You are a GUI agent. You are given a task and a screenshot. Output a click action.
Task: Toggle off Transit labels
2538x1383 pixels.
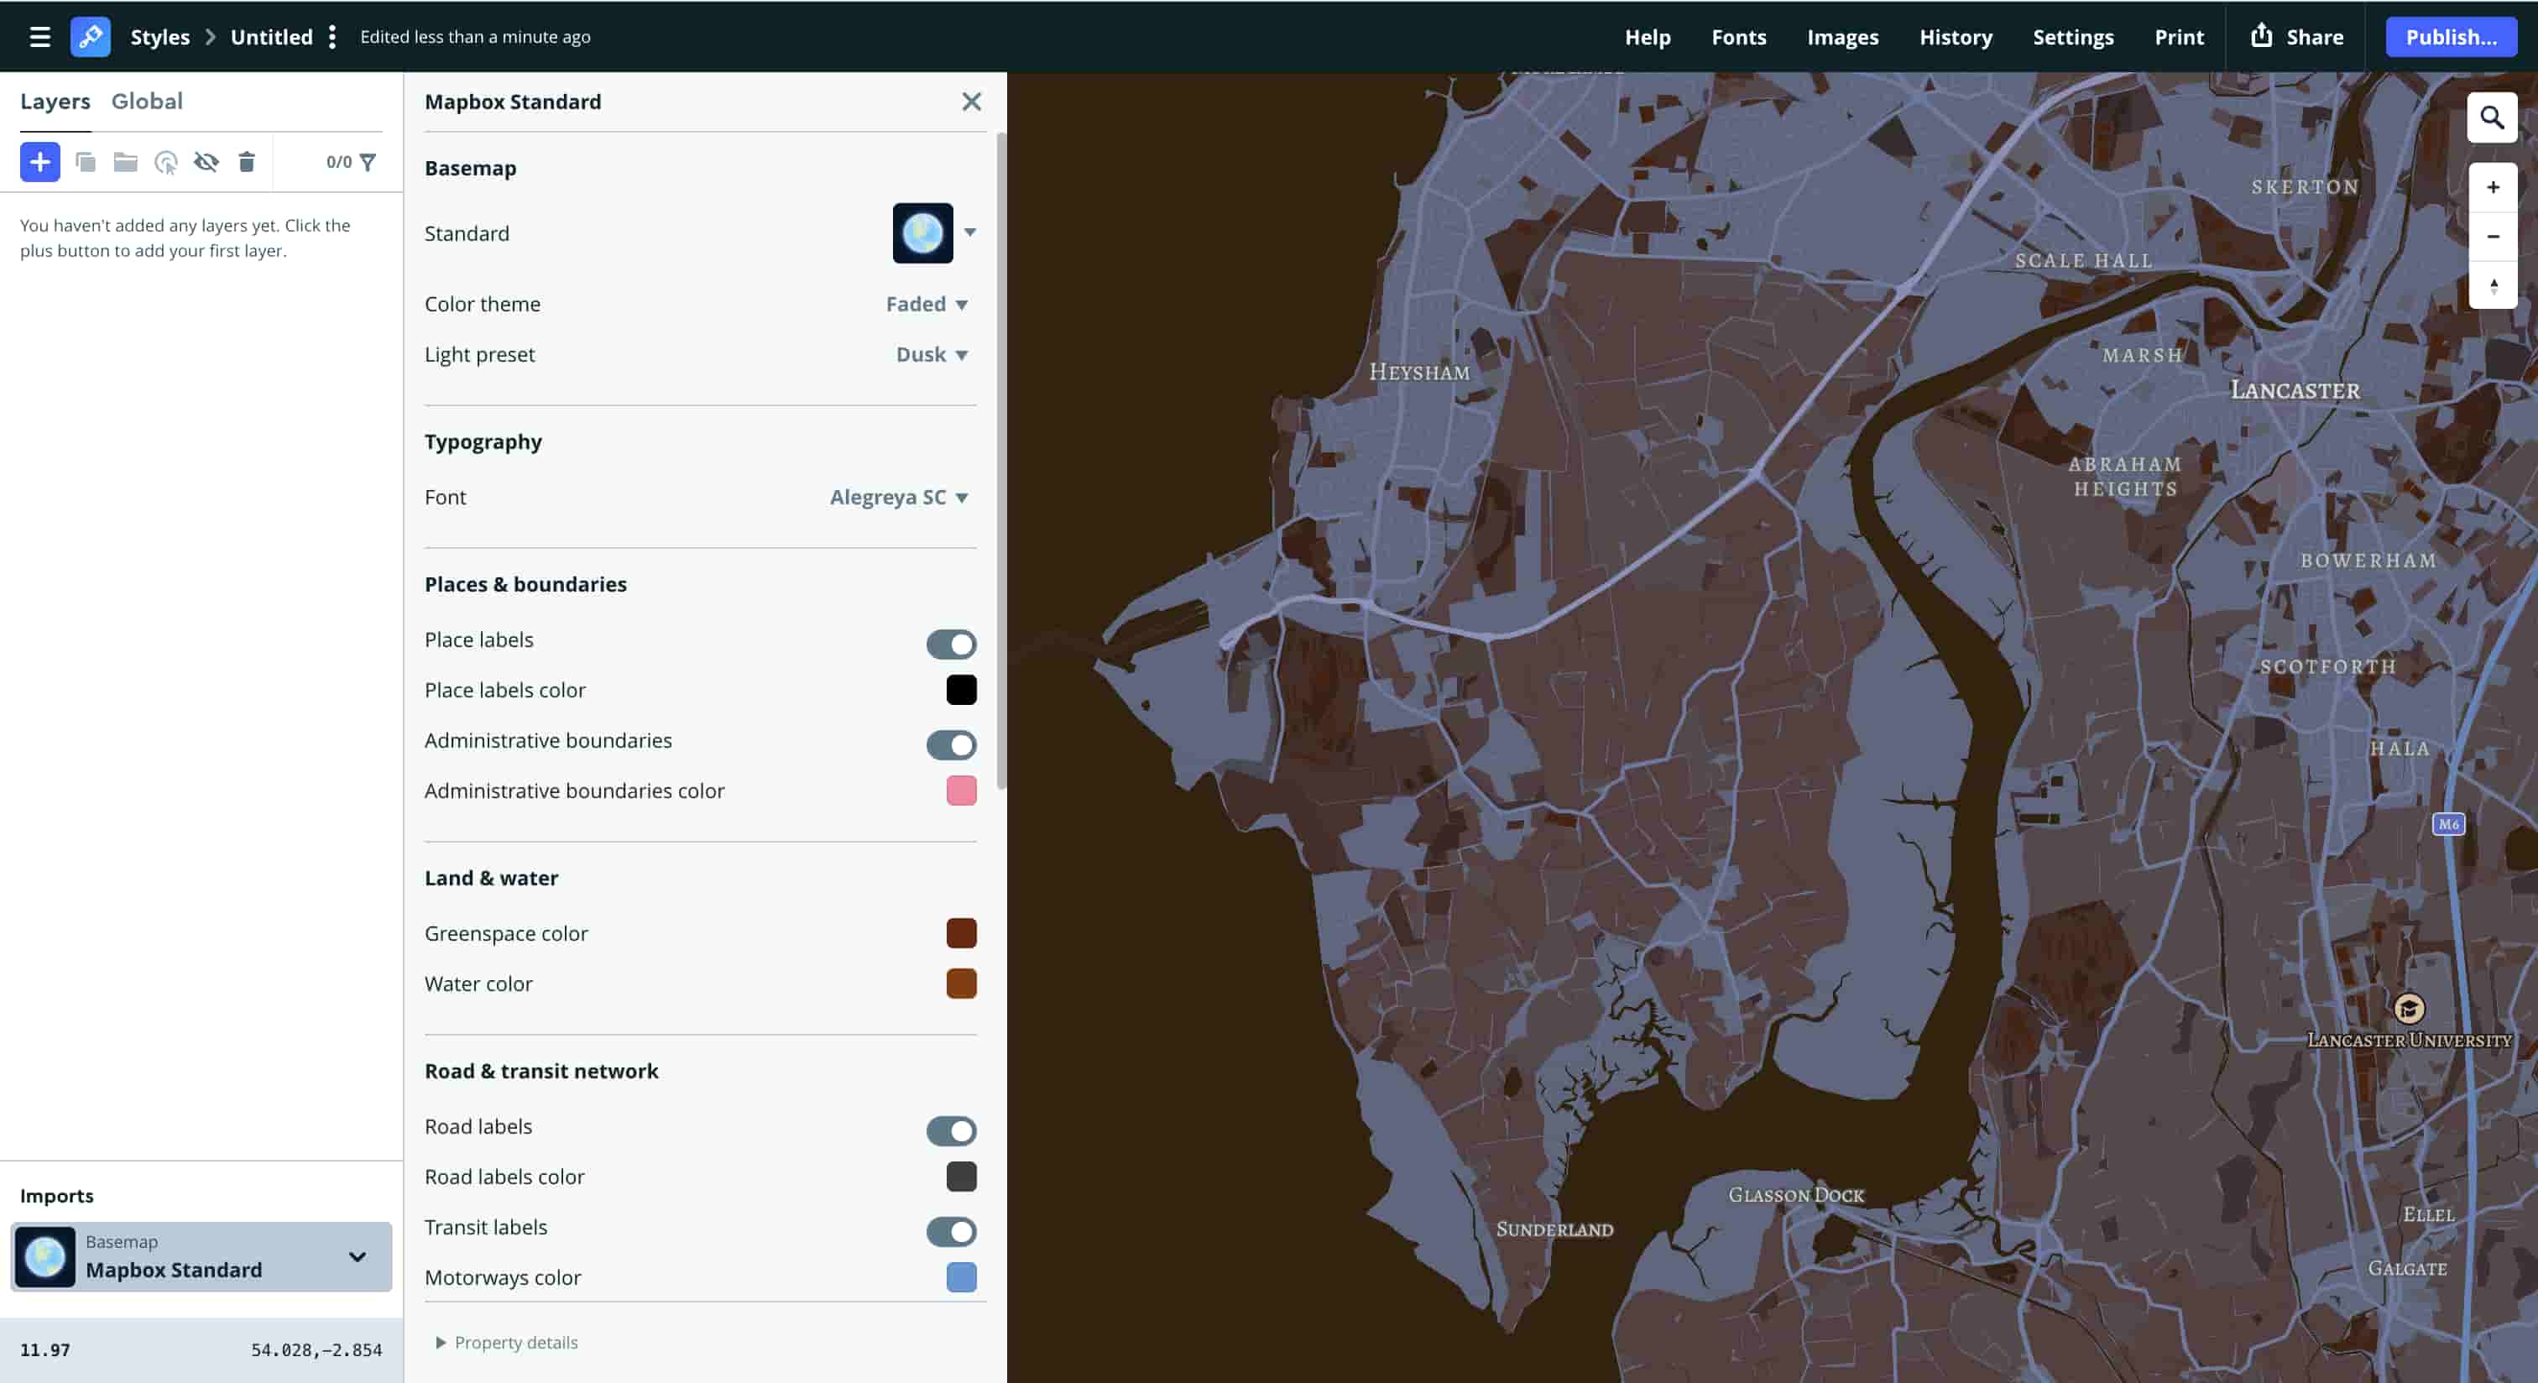click(951, 1232)
